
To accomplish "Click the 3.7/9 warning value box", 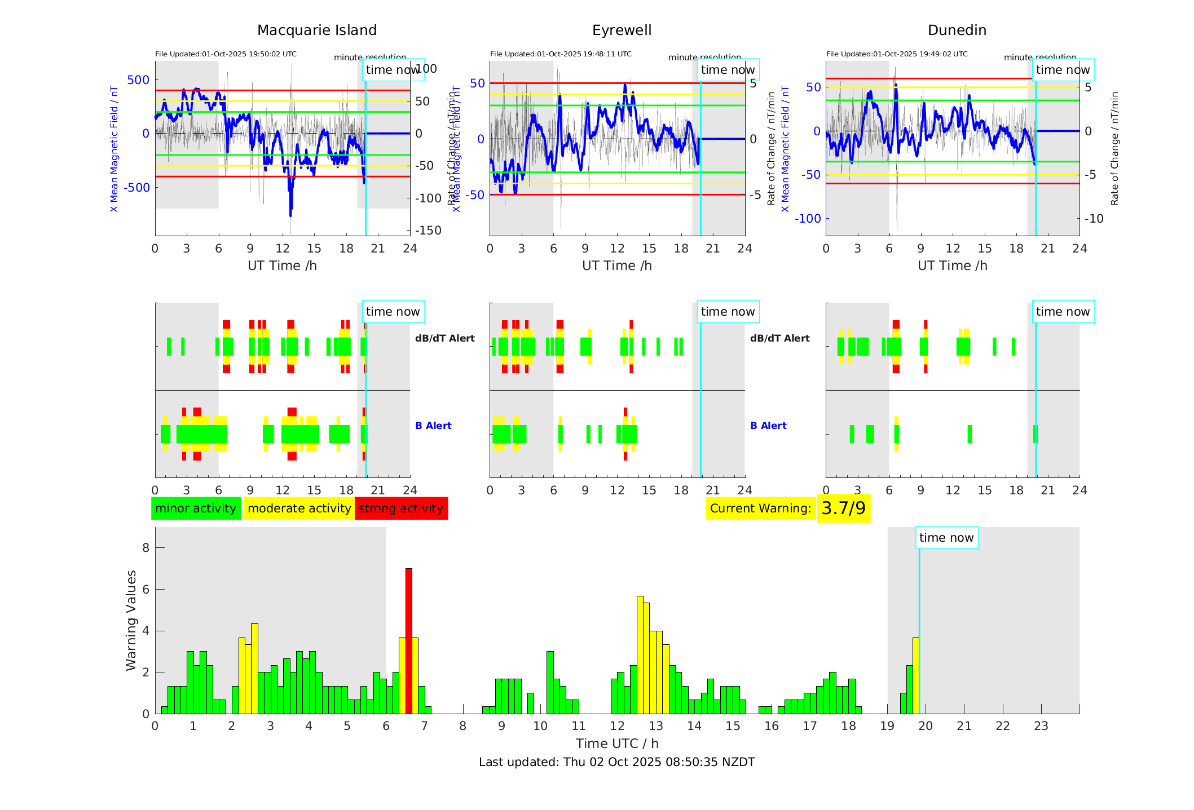I will (843, 508).
